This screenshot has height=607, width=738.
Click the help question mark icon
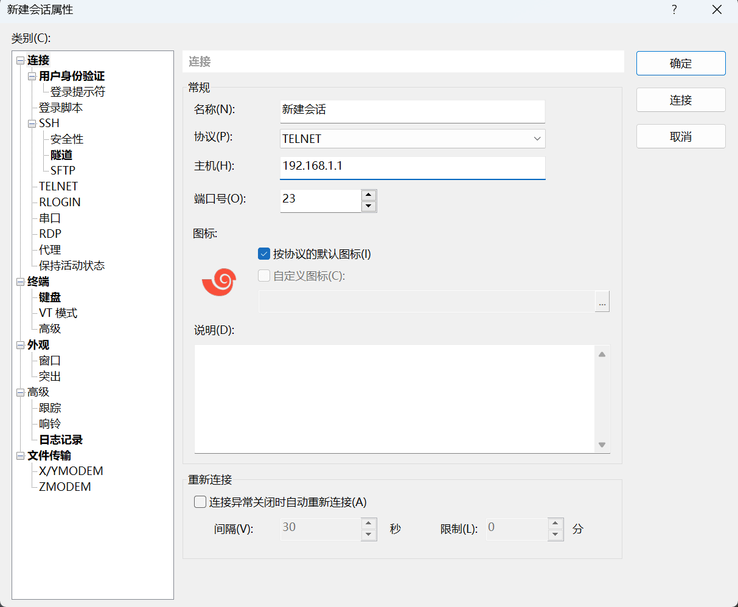(674, 10)
